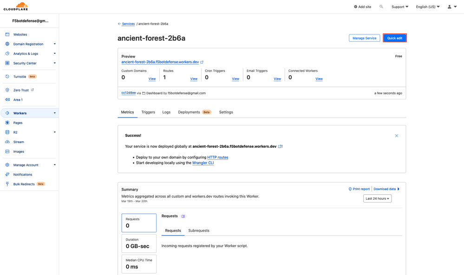464x275 pixels.
Task: Open the English (US) language dropdown
Action: click(x=428, y=7)
